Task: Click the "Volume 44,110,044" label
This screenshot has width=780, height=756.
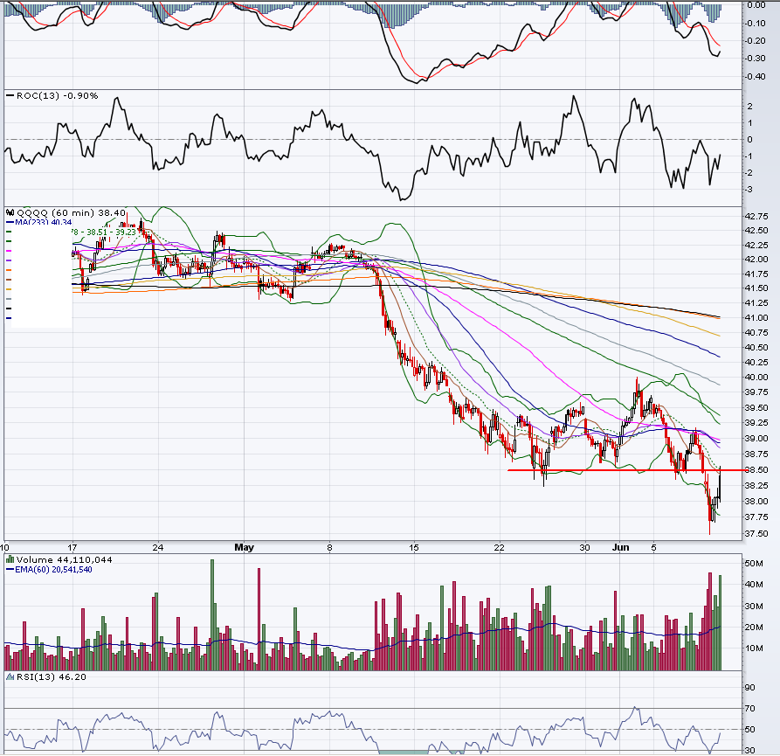Action: [x=64, y=560]
